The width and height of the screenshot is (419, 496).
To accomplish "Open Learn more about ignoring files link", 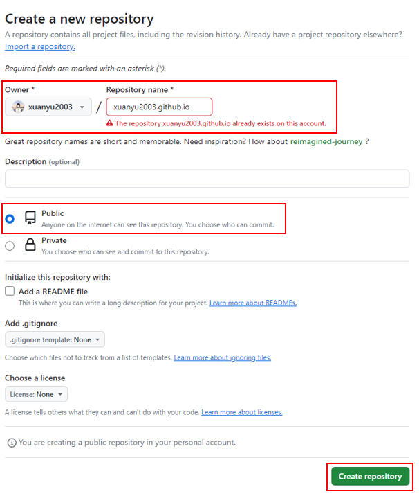I will click(x=222, y=357).
